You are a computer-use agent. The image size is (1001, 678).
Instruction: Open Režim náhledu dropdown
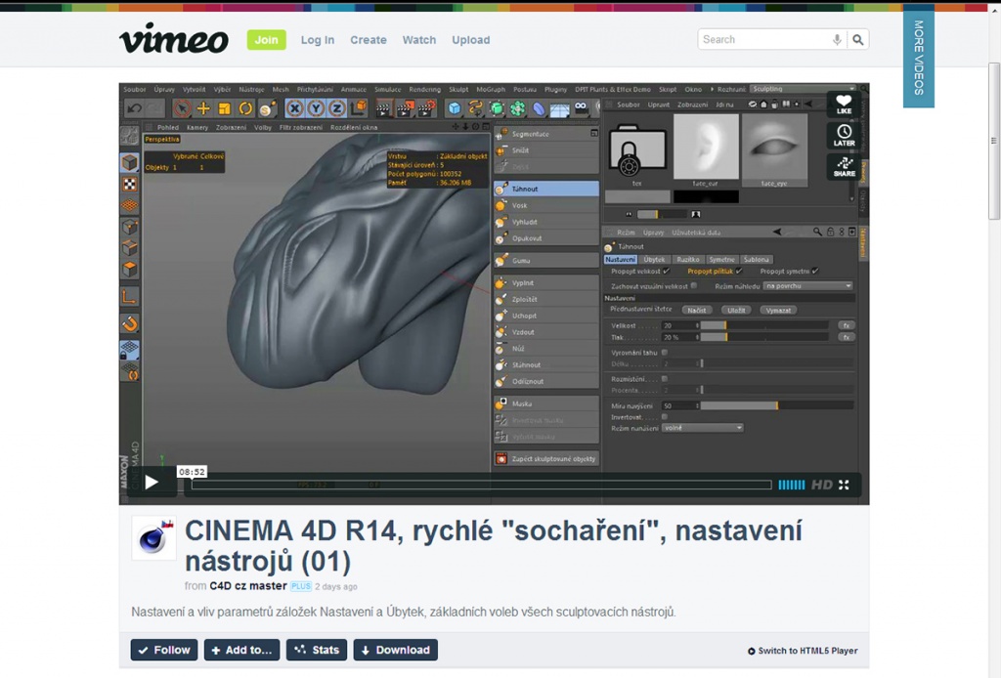[808, 285]
